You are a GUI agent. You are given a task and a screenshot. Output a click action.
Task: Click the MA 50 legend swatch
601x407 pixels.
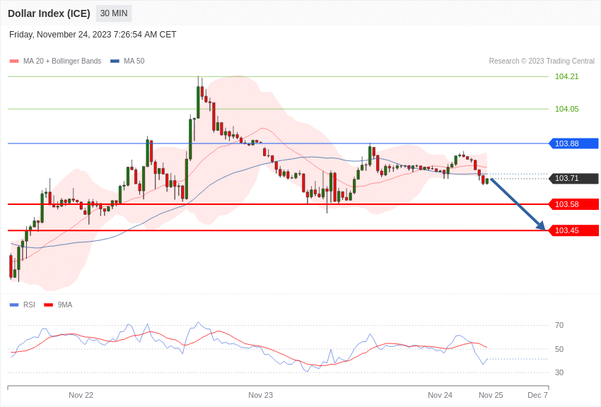point(115,61)
